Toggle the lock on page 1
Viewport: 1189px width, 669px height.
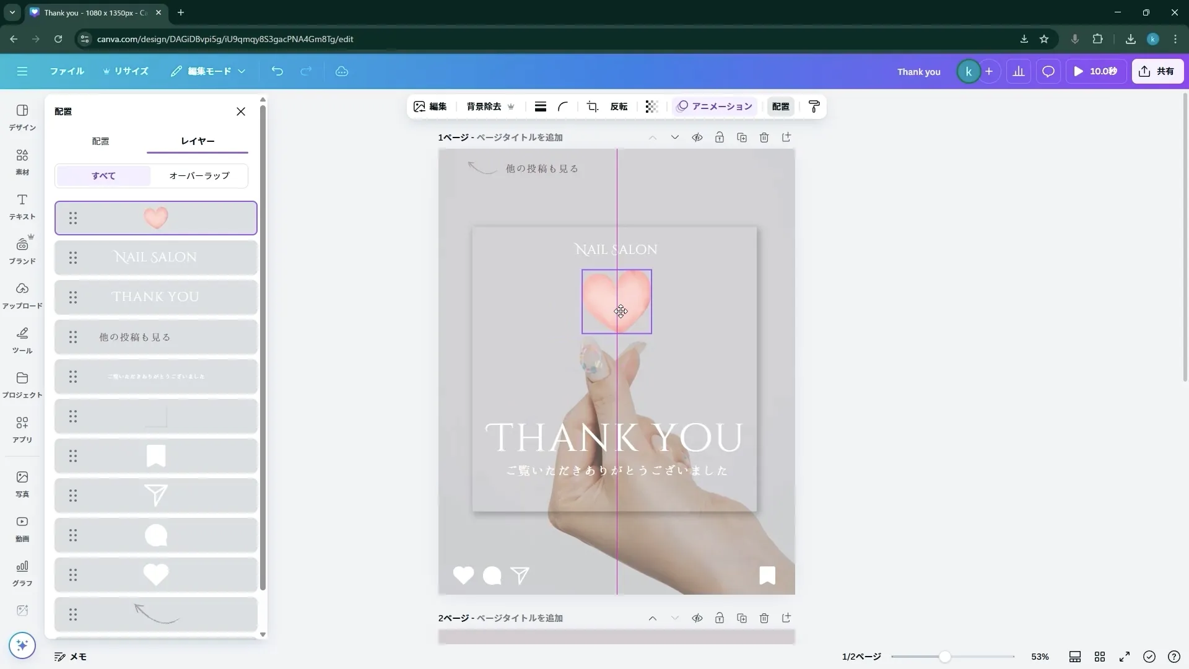720,138
